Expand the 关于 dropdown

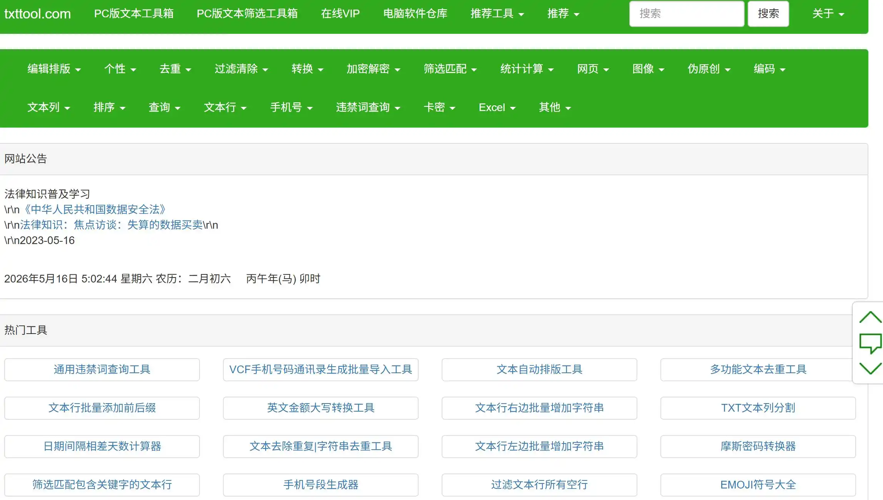pos(828,14)
